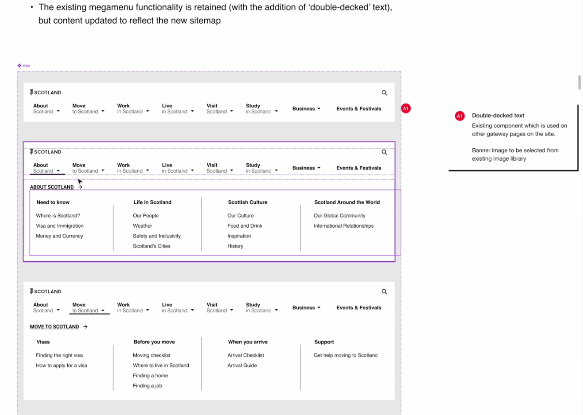Viewport: 583px width, 415px height.
Task: Open the Finding the right visa link
Action: click(59, 355)
